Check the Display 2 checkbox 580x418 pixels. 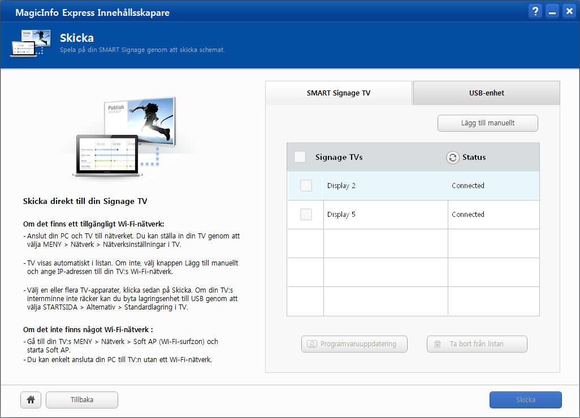point(306,185)
